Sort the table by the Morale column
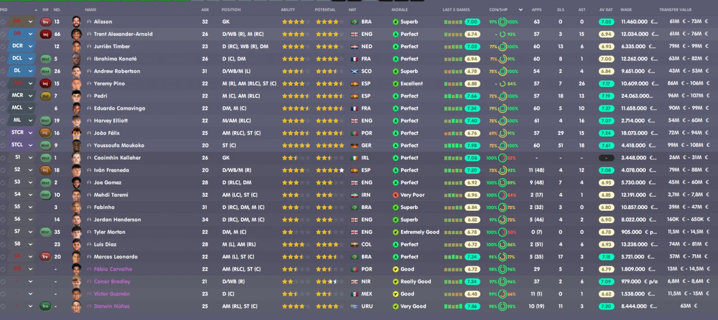The width and height of the screenshot is (718, 320). (399, 10)
